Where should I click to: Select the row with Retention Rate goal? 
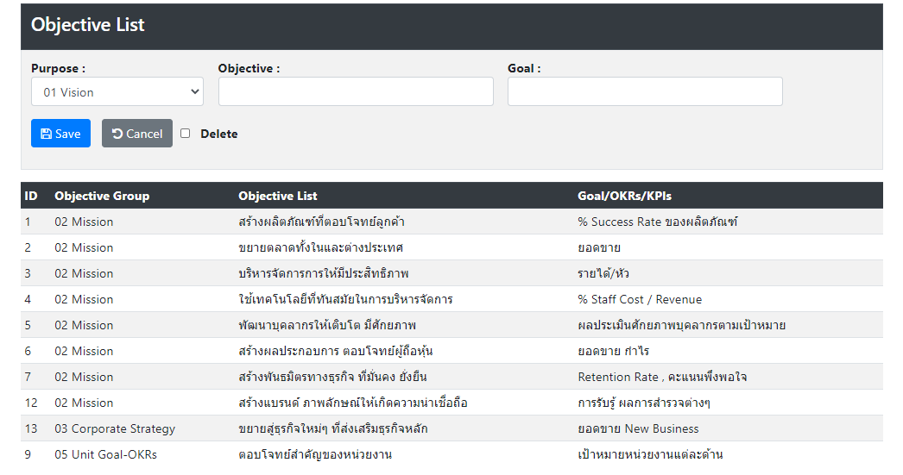click(451, 377)
